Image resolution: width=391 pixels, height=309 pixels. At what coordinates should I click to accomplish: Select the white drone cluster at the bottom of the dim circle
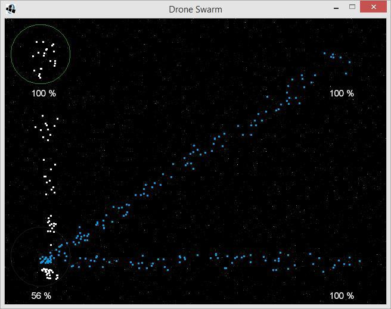[x=50, y=274]
